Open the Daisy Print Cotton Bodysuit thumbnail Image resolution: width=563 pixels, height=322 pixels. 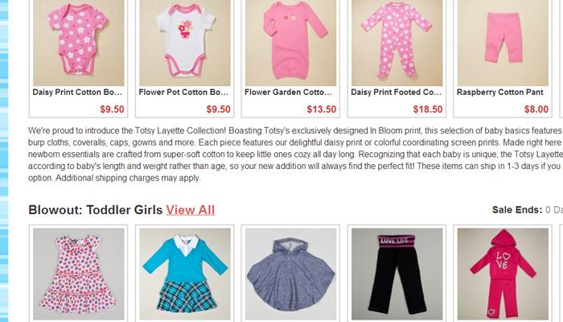point(79,43)
